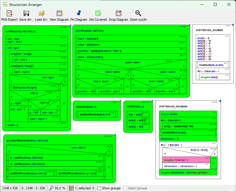Click the disabled Select groups checkbox

[x=125, y=188]
